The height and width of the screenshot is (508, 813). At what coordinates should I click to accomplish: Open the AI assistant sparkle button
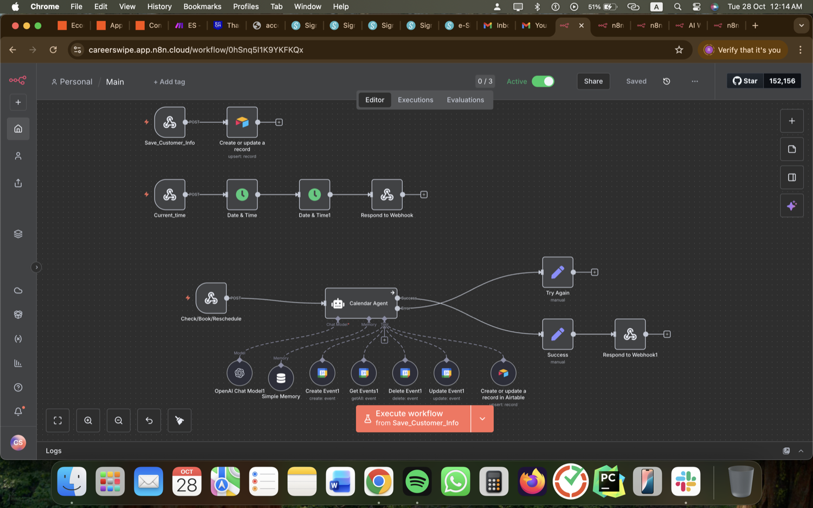(x=792, y=205)
